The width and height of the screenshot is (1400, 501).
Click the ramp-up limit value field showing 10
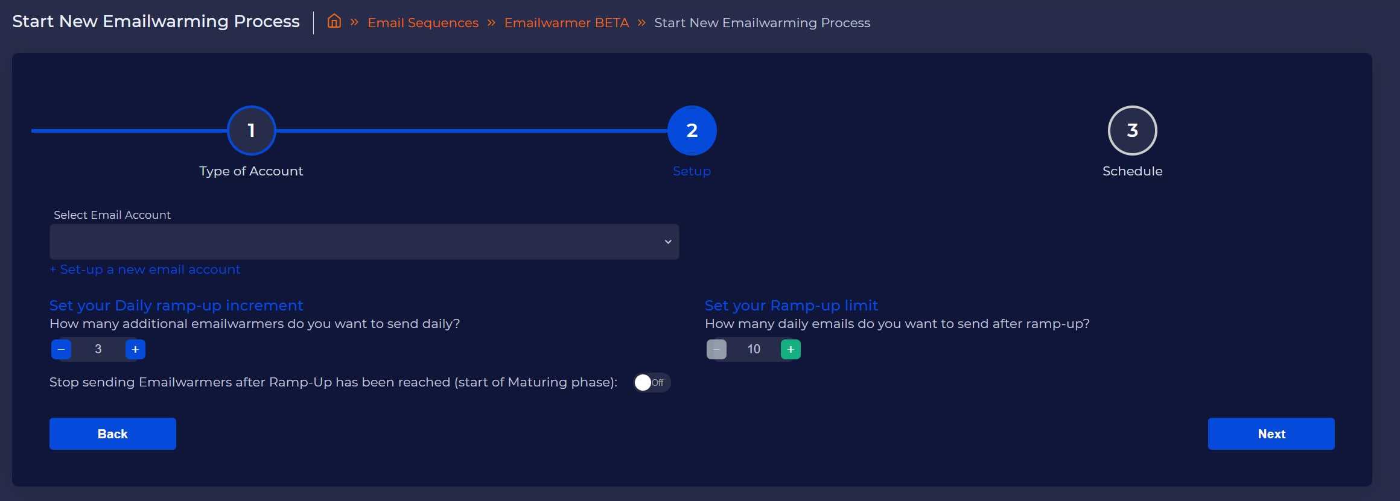coord(754,349)
